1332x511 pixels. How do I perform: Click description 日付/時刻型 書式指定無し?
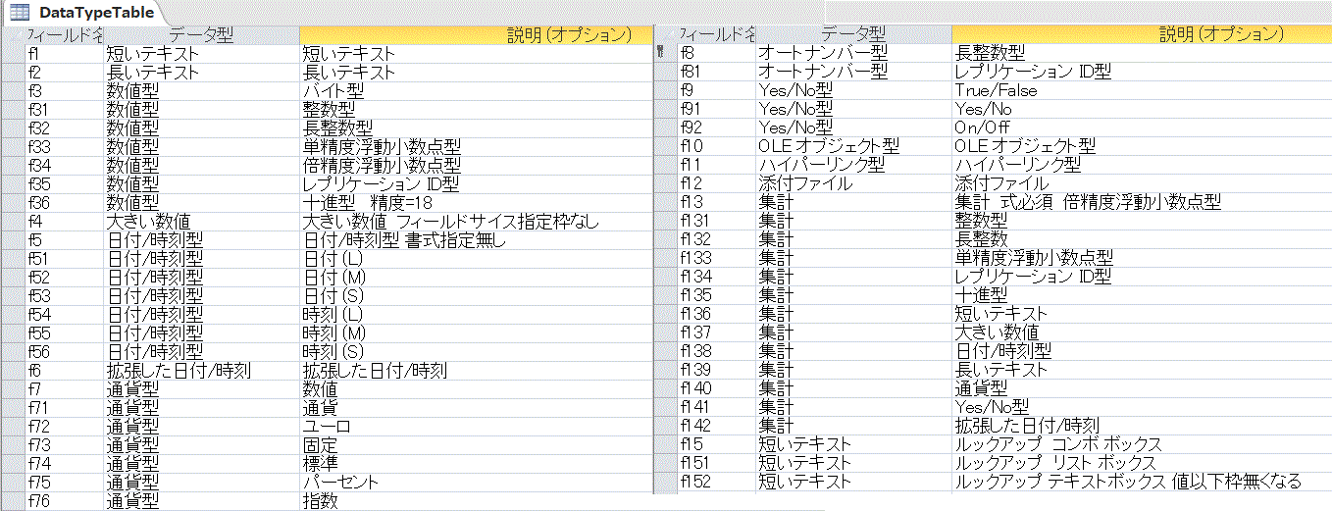[476, 239]
